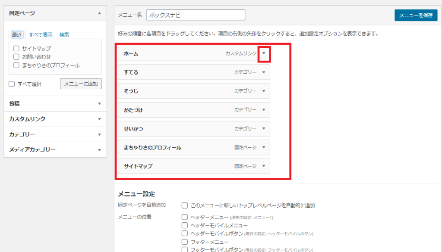Click the メニューに追加 button

80,84
